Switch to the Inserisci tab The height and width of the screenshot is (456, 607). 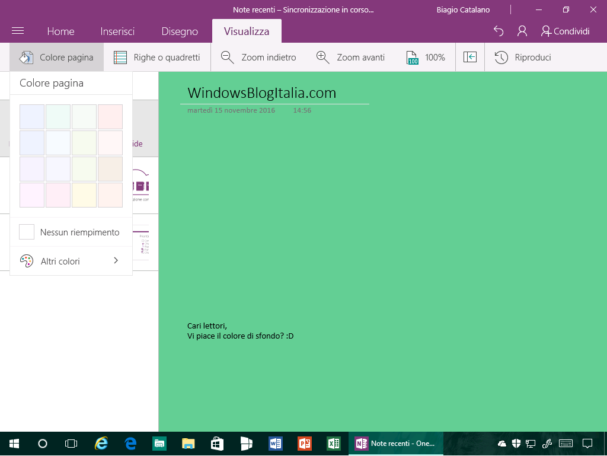[117, 31]
